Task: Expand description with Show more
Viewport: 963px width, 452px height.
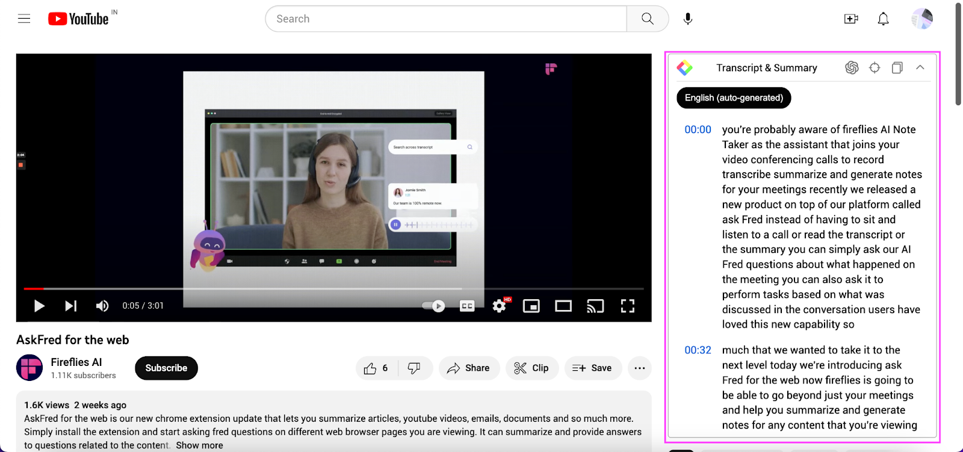Action: (199, 445)
